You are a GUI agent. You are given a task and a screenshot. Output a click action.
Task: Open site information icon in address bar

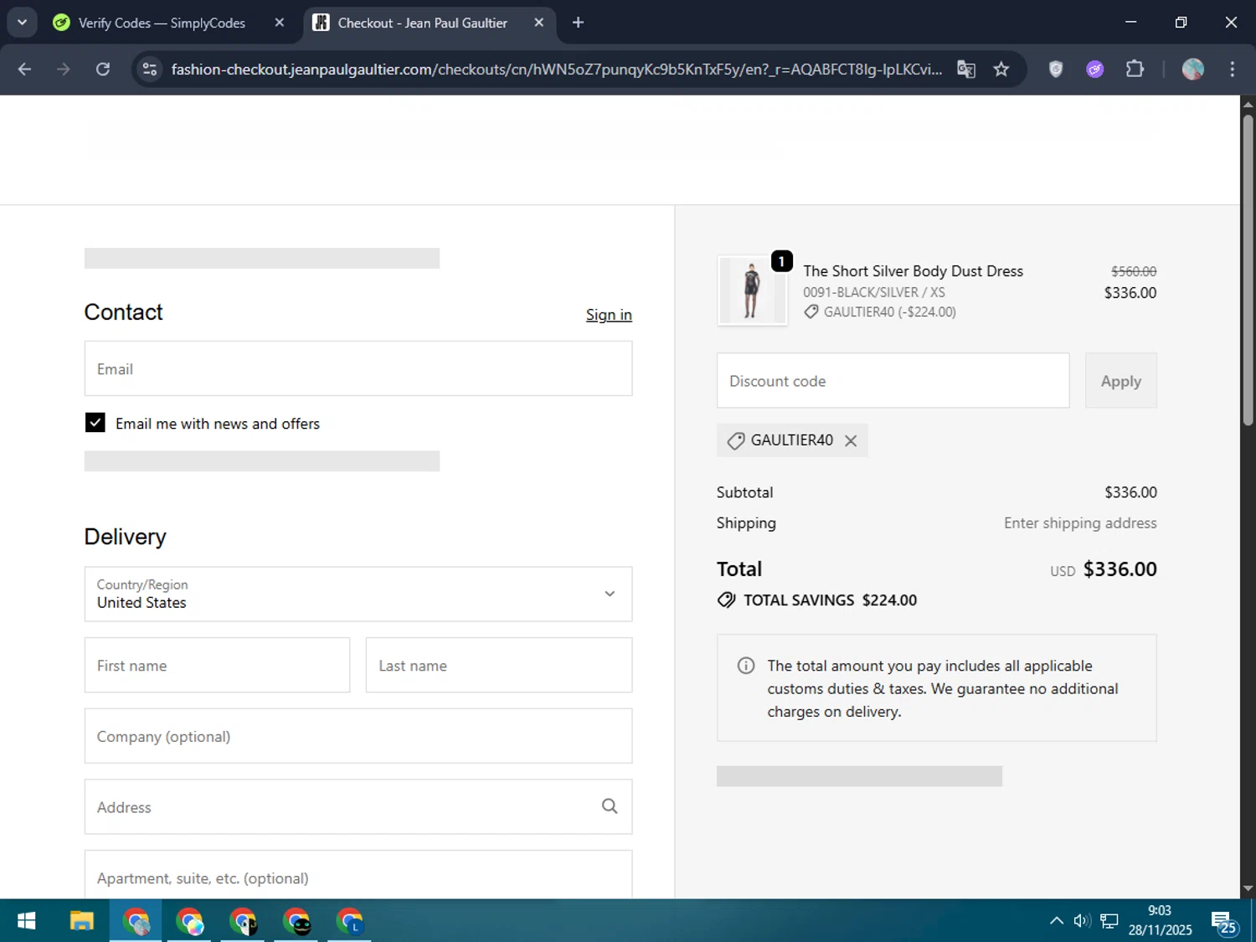pos(150,69)
